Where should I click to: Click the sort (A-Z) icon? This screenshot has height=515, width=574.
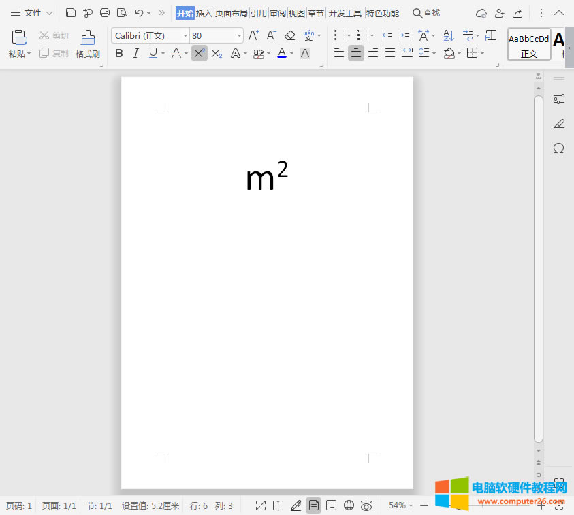[x=448, y=35]
